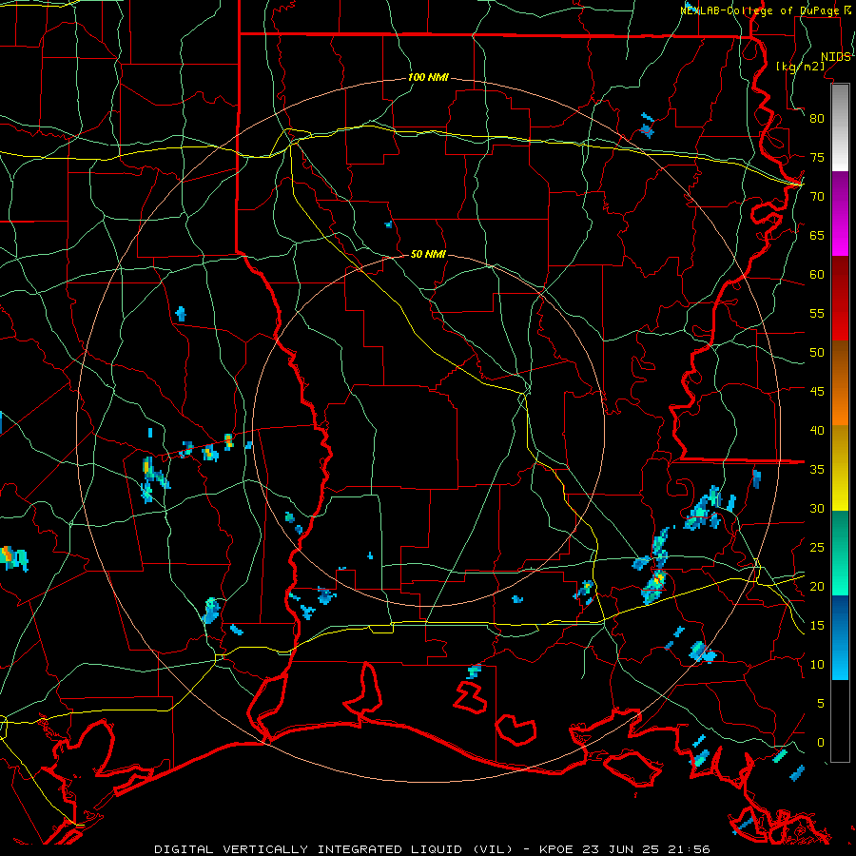This screenshot has height=856, width=856.
Task: Click the 40 value on the scale
Action: pos(817,431)
